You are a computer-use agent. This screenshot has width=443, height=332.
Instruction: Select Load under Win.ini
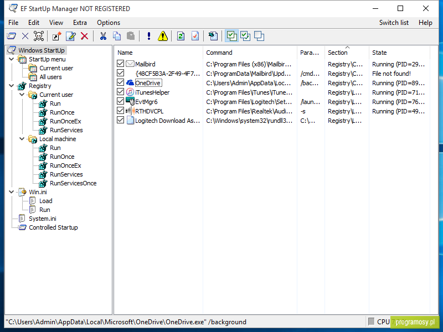pyautogui.click(x=46, y=201)
